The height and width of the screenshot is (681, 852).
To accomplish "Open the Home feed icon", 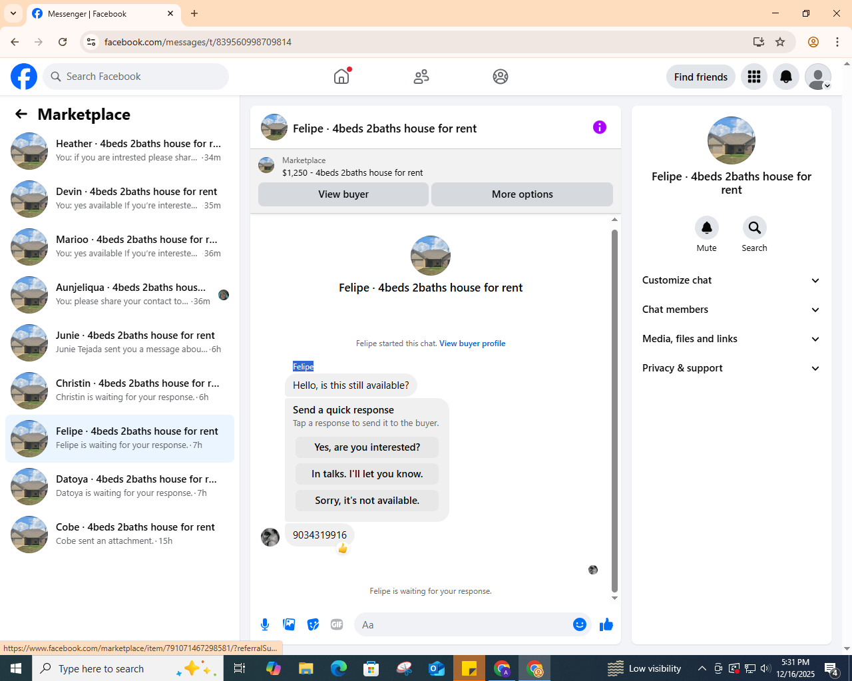I will click(341, 77).
